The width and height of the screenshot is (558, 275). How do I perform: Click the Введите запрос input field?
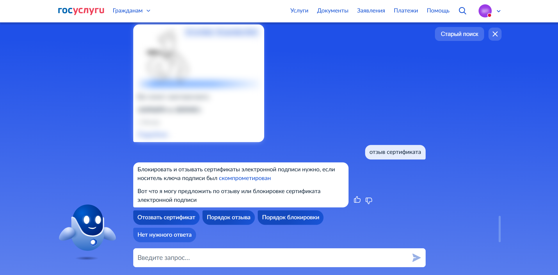[271, 258]
